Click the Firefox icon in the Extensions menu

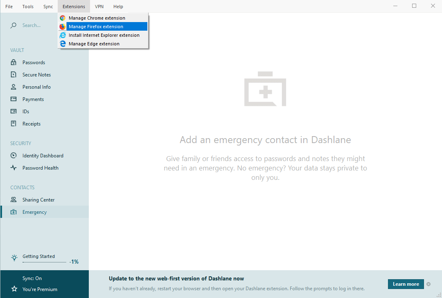coord(63,27)
